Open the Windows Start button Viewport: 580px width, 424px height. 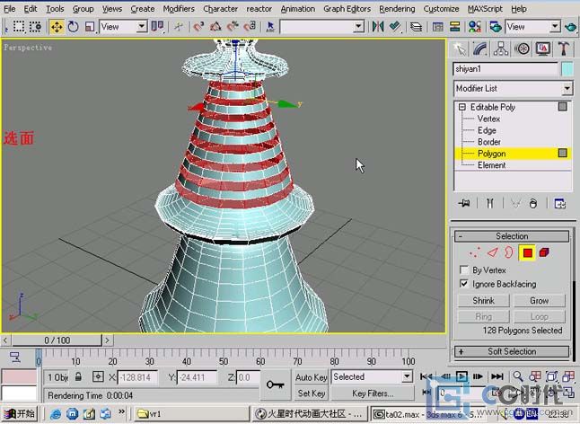21,413
